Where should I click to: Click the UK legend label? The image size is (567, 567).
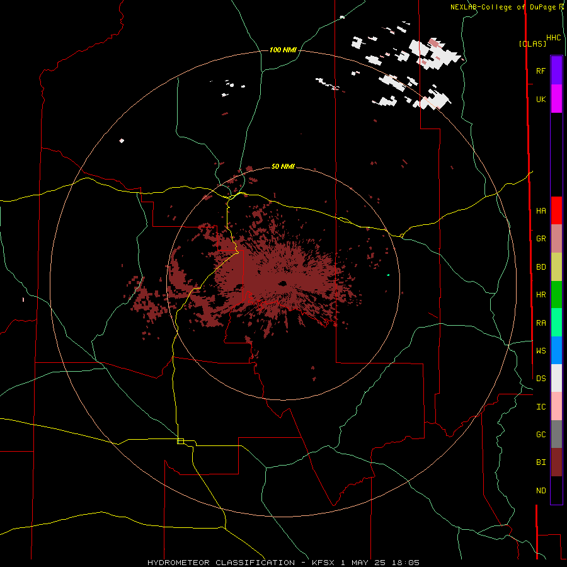click(x=541, y=99)
